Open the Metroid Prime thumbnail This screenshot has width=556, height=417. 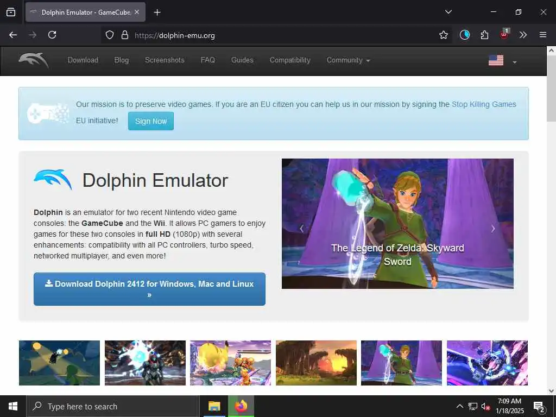(x=145, y=363)
